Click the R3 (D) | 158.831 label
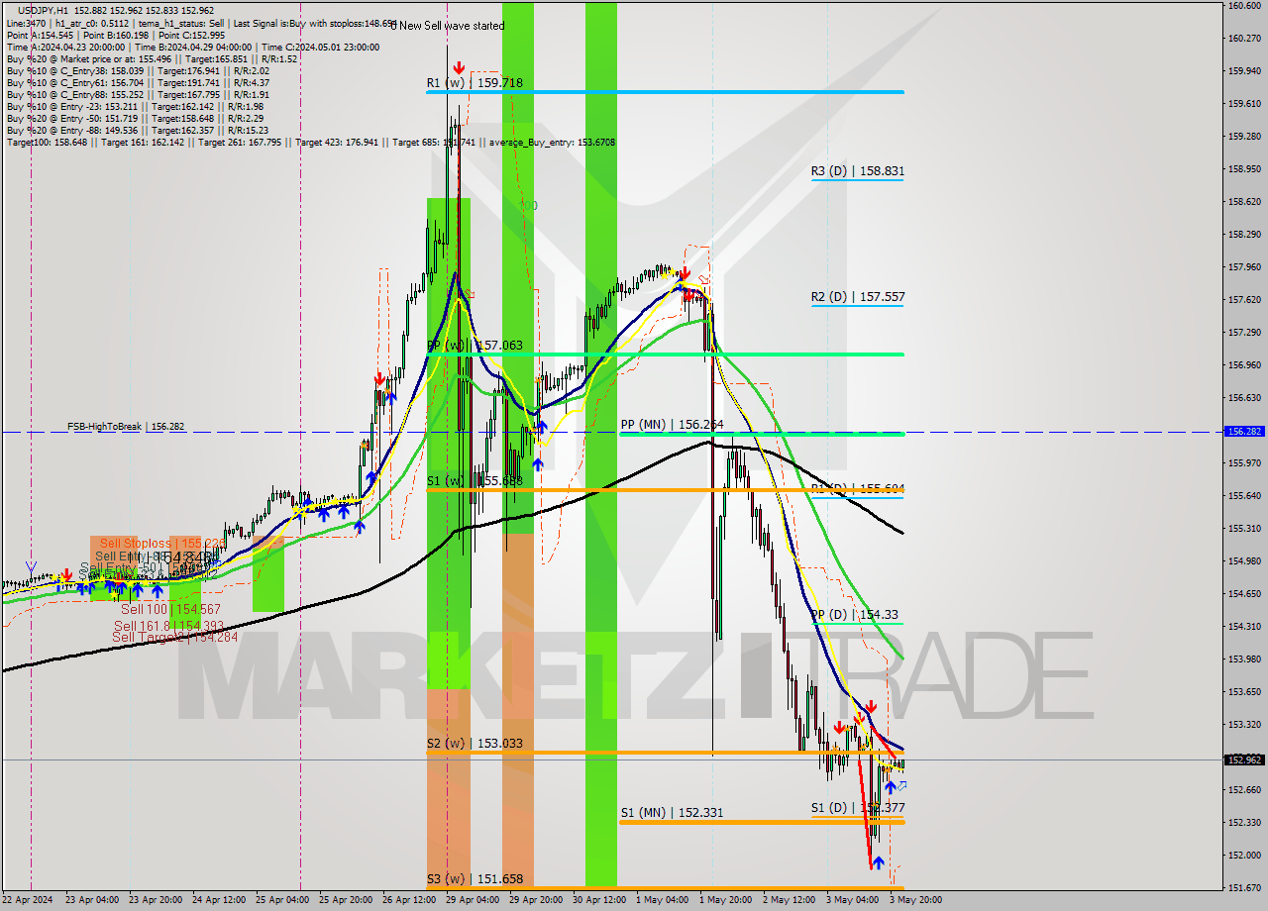This screenshot has width=1268, height=911. click(858, 171)
